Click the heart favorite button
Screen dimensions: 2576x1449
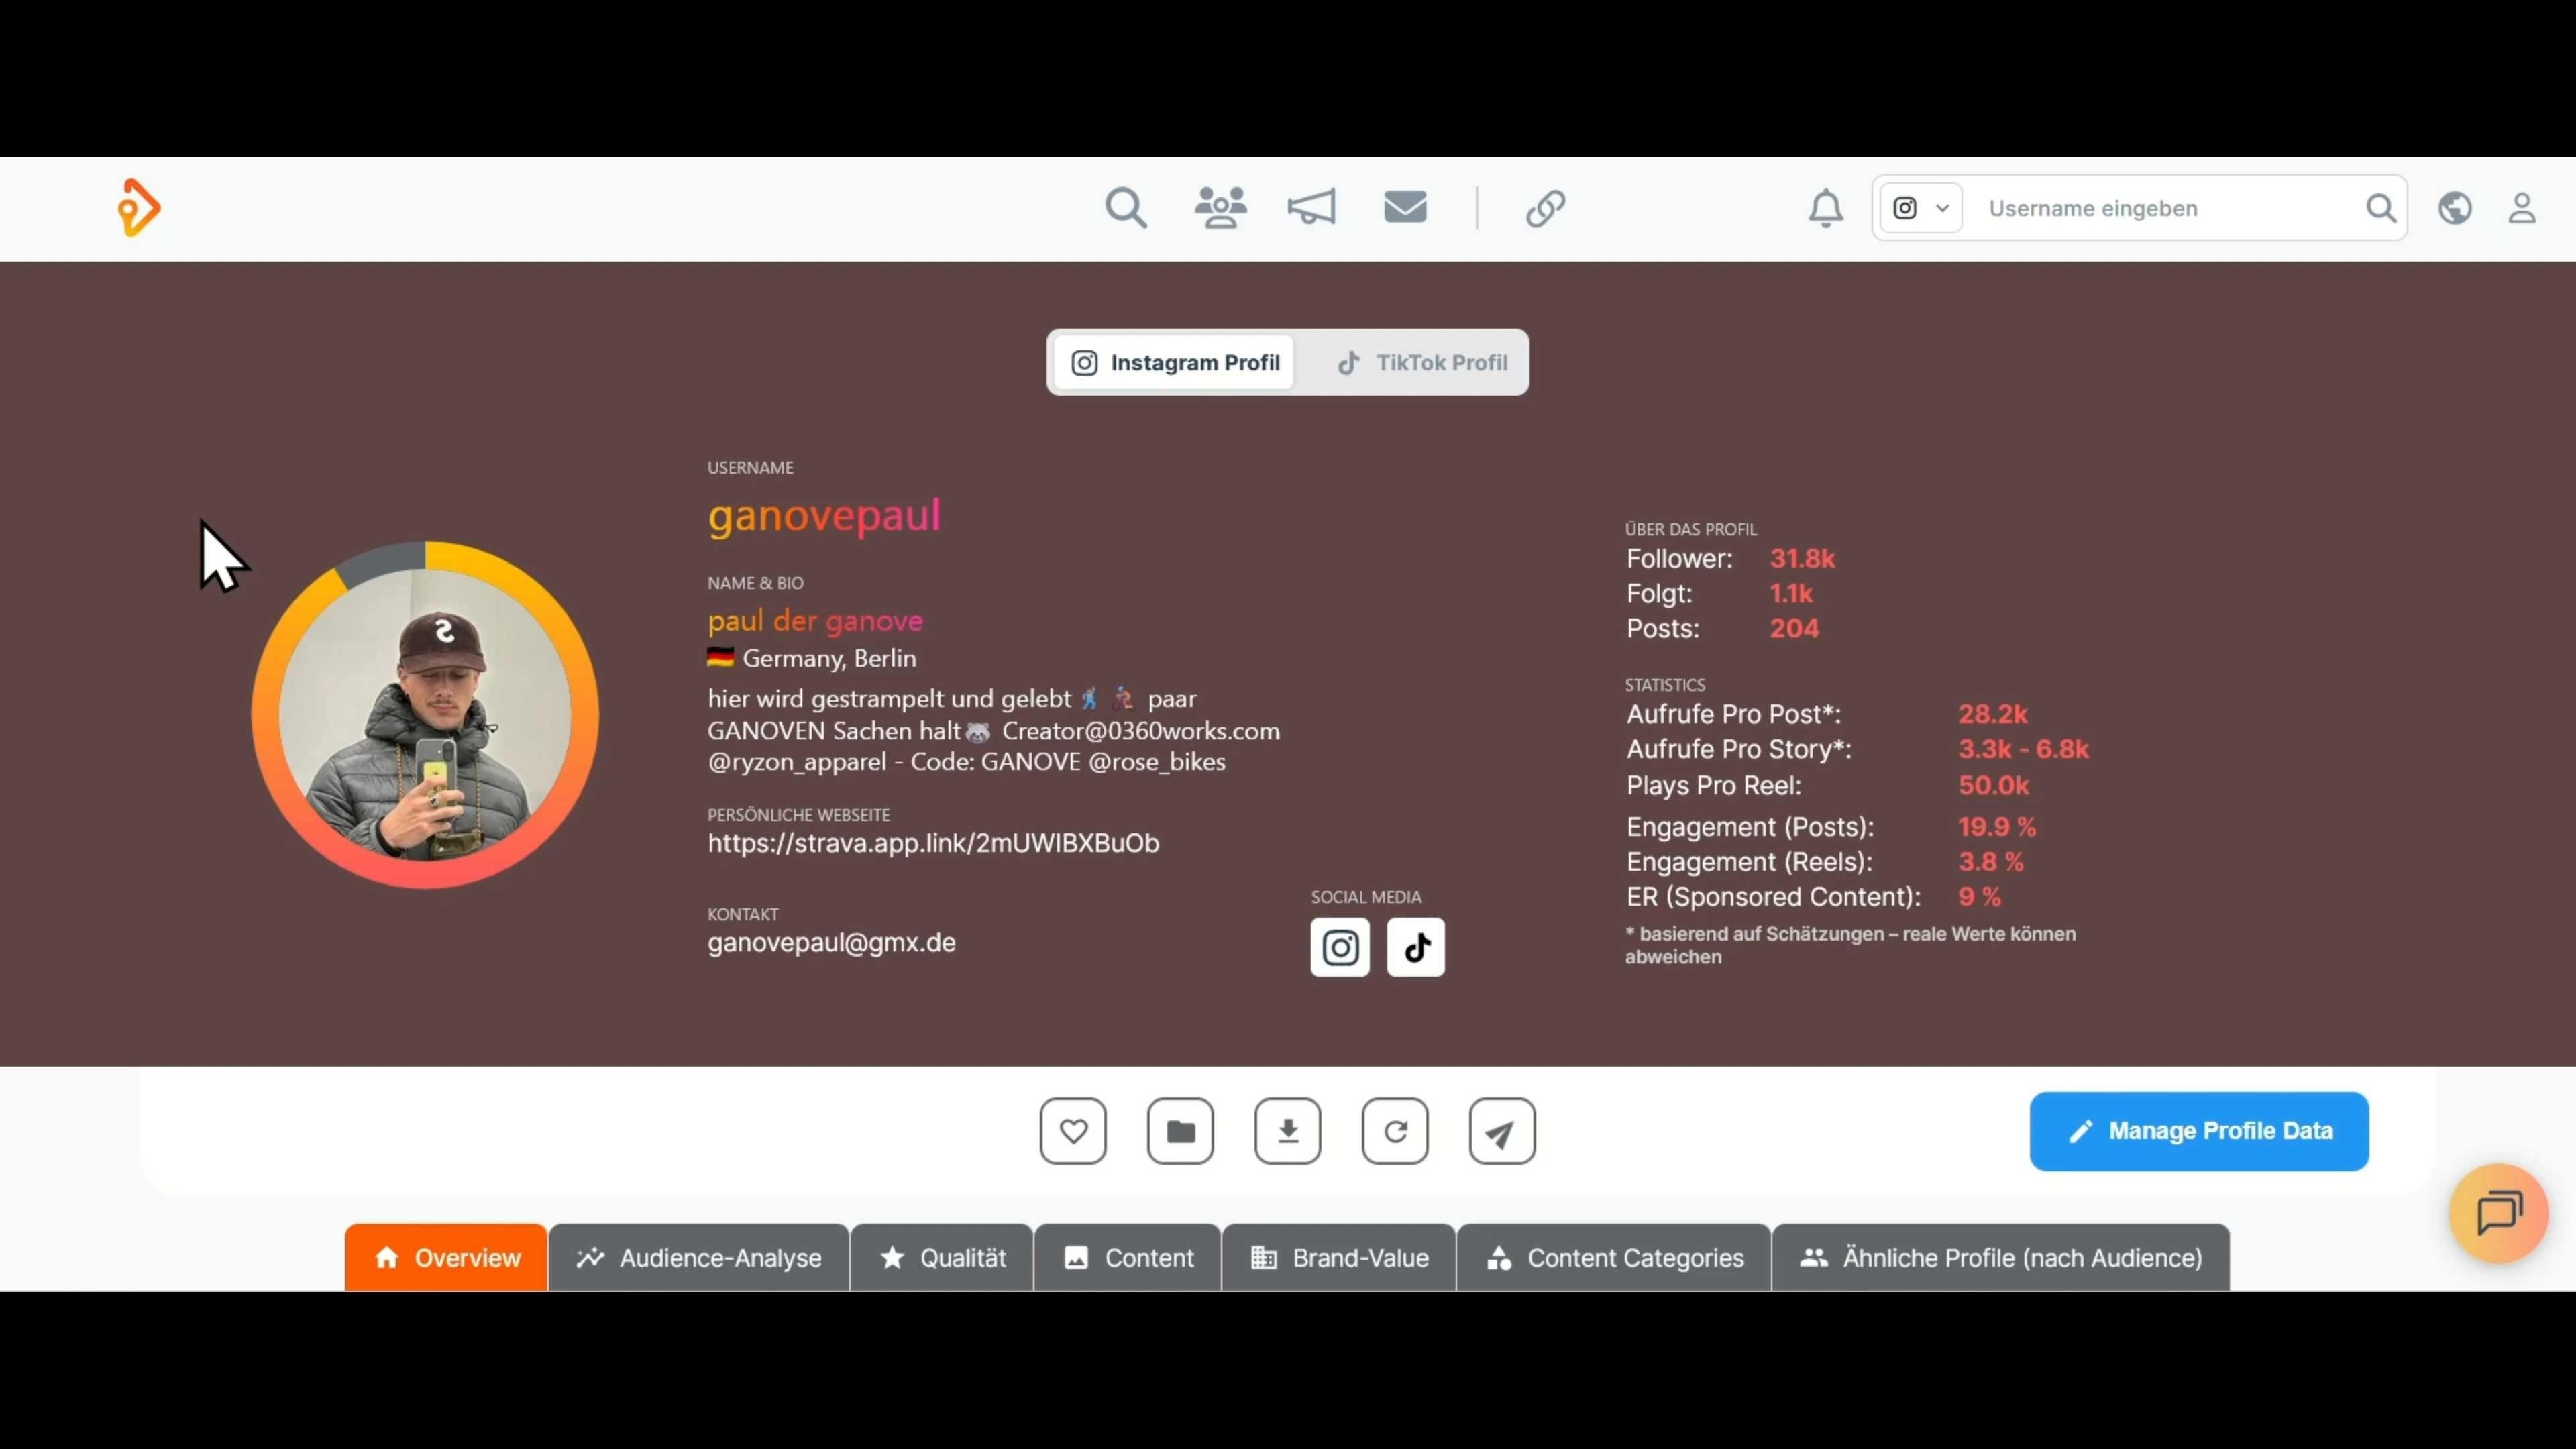click(1073, 1131)
